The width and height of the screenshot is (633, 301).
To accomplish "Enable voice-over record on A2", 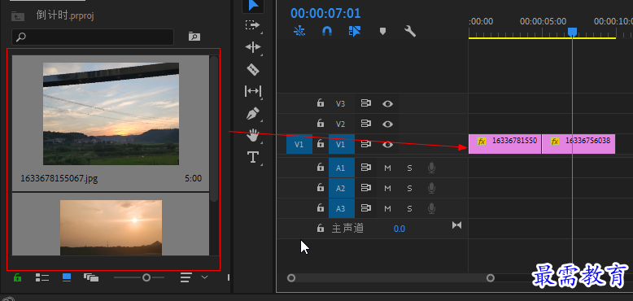I will (x=431, y=188).
